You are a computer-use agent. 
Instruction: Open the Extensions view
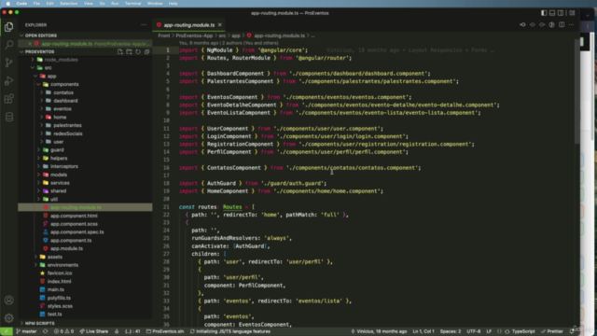tap(8, 99)
